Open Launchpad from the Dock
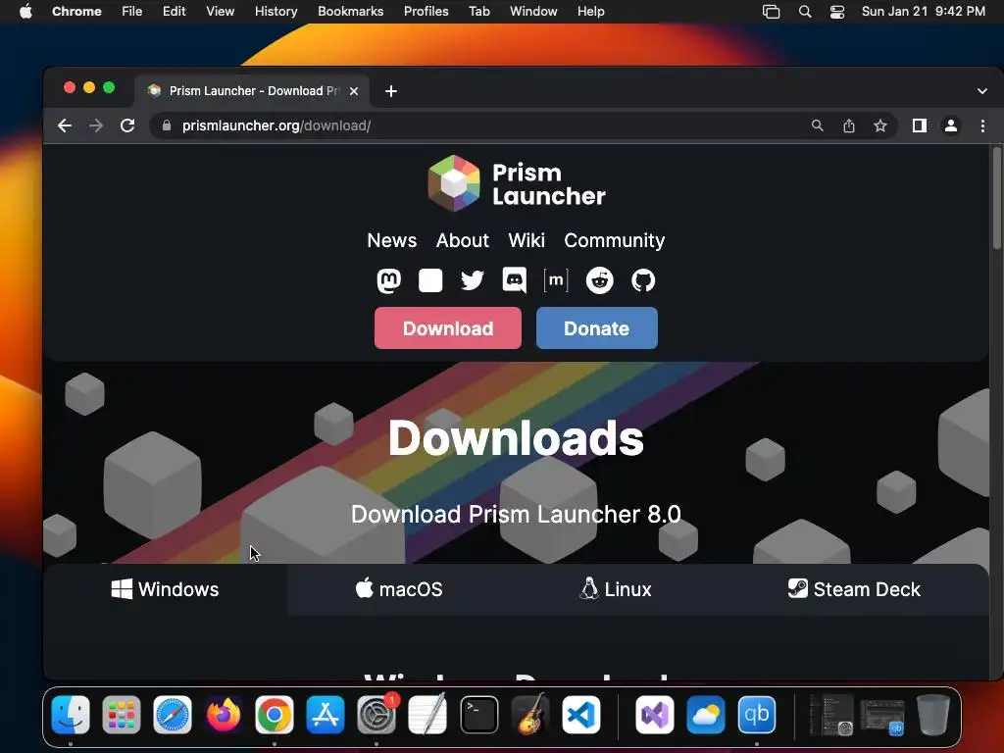The width and height of the screenshot is (1004, 753). coord(121,715)
